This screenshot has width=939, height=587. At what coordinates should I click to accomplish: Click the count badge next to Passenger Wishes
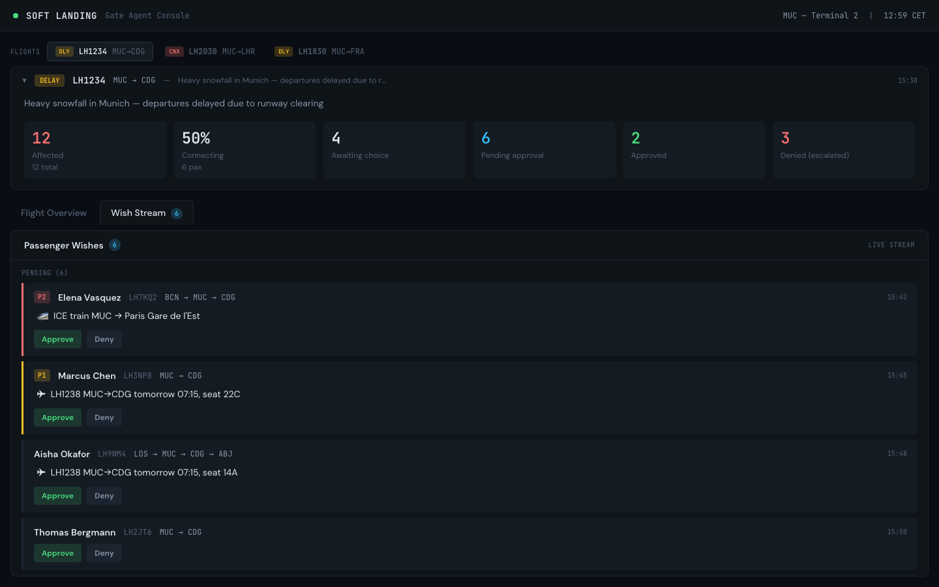pos(115,245)
